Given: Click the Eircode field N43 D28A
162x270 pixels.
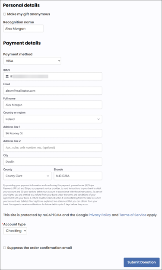Looking at the screenshot, I should point(78,176).
